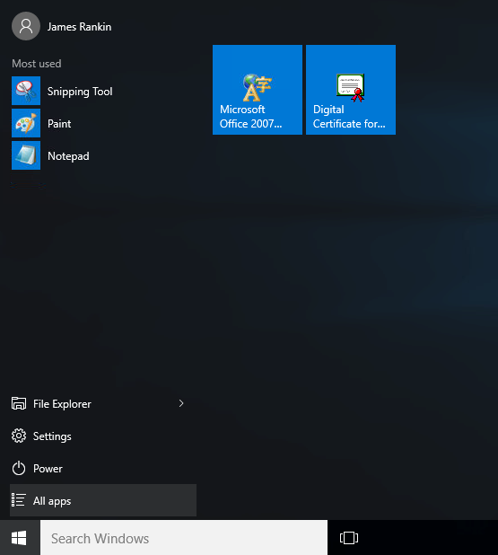
Task: Open Notepad from its notepad icon
Action: (x=26, y=155)
